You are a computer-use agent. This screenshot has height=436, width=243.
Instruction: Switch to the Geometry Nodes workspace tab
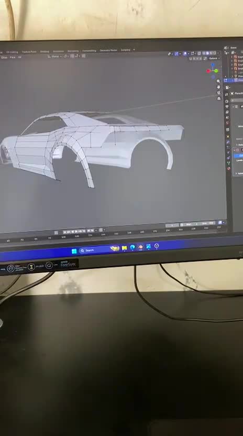click(108, 50)
